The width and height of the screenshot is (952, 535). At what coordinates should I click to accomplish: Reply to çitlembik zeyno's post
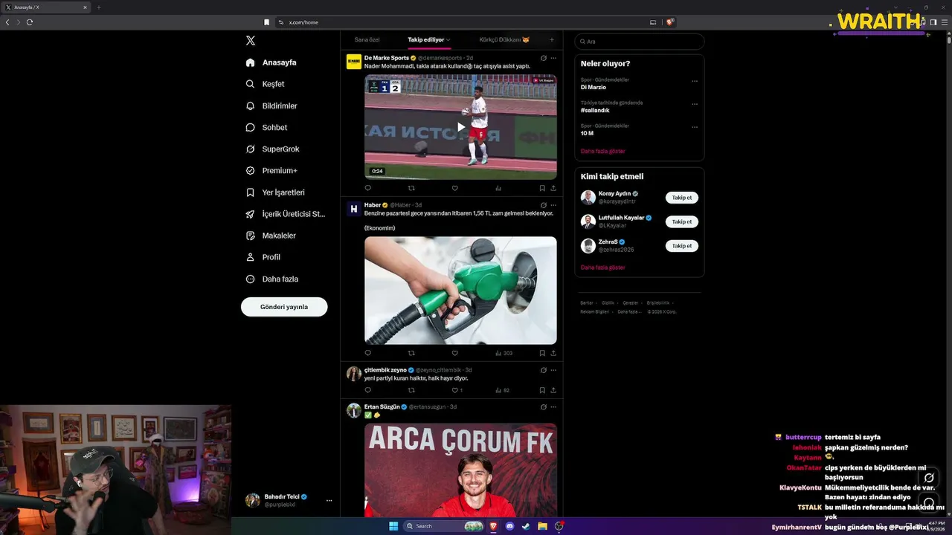point(367,390)
